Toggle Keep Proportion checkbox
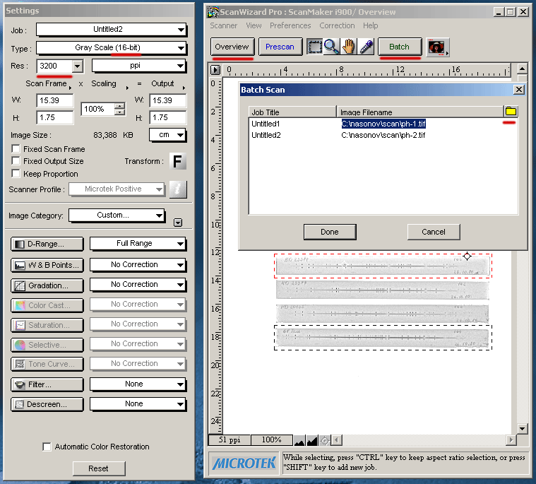This screenshot has height=484, width=536. click(16, 174)
